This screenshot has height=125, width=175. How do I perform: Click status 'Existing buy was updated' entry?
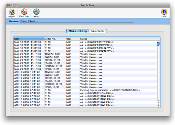point(110,90)
